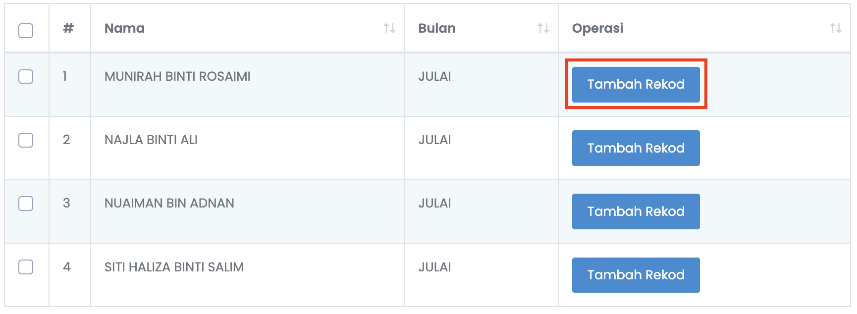The width and height of the screenshot is (857, 314).
Task: Enable the checkbox for SITI HALIZA BINTI SALIM
Action: 26,267
